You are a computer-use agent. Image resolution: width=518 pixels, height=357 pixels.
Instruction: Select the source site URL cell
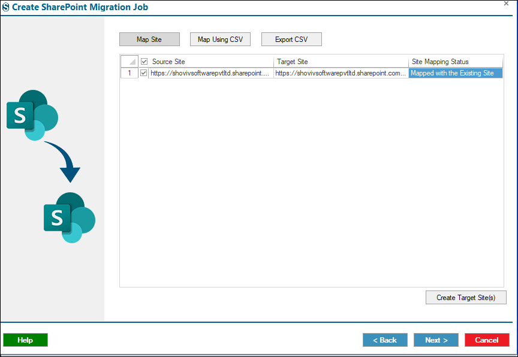point(211,73)
